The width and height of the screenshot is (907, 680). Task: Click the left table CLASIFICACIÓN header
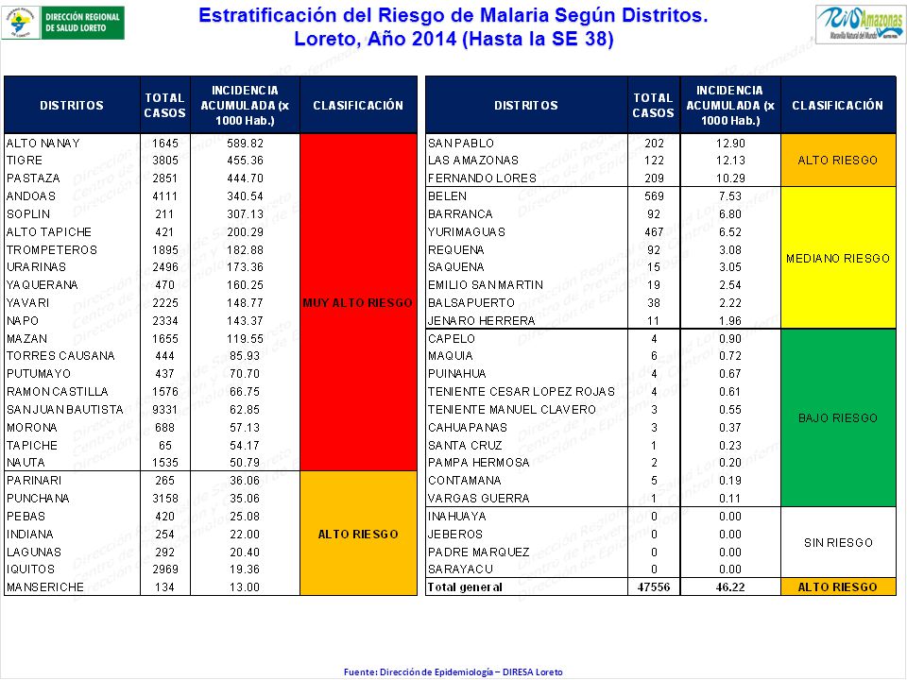point(358,105)
